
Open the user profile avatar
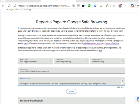[x=120, y=6]
